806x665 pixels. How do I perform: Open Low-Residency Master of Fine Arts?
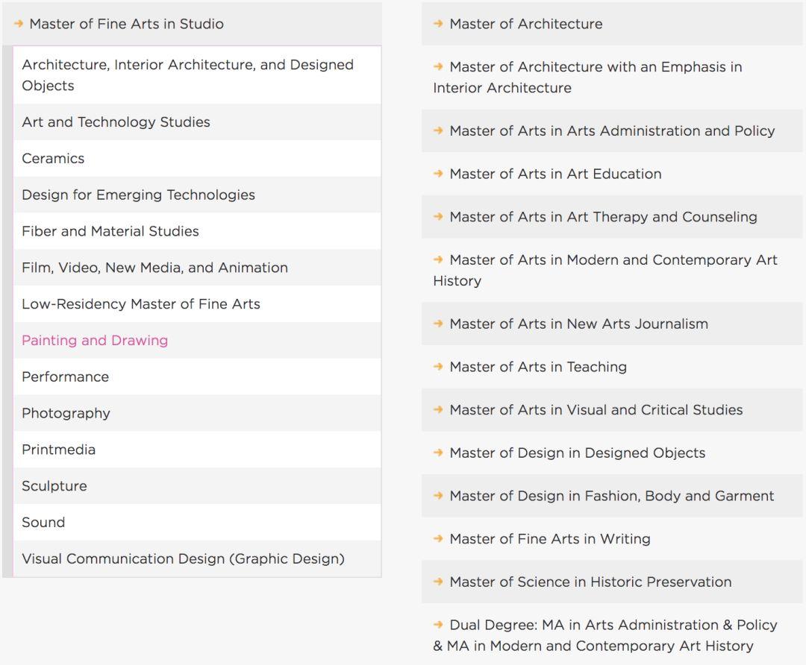pyautogui.click(x=141, y=304)
